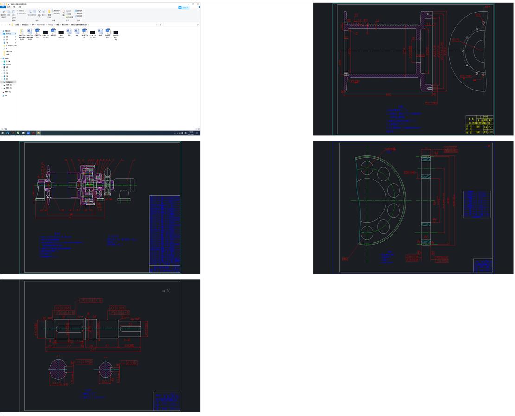Select Desktop under Quick Access in sidebar

8,34
